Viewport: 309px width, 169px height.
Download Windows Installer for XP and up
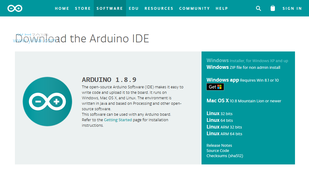point(247,61)
